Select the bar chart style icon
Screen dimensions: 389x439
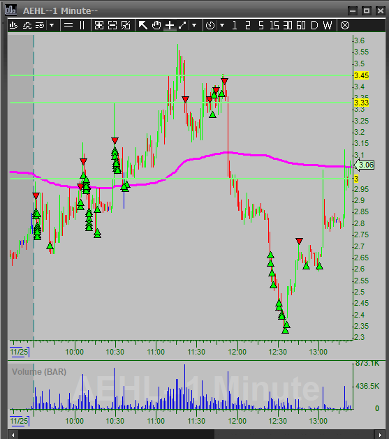tap(13, 26)
